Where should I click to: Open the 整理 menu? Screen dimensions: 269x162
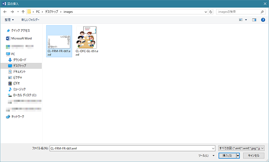9,20
